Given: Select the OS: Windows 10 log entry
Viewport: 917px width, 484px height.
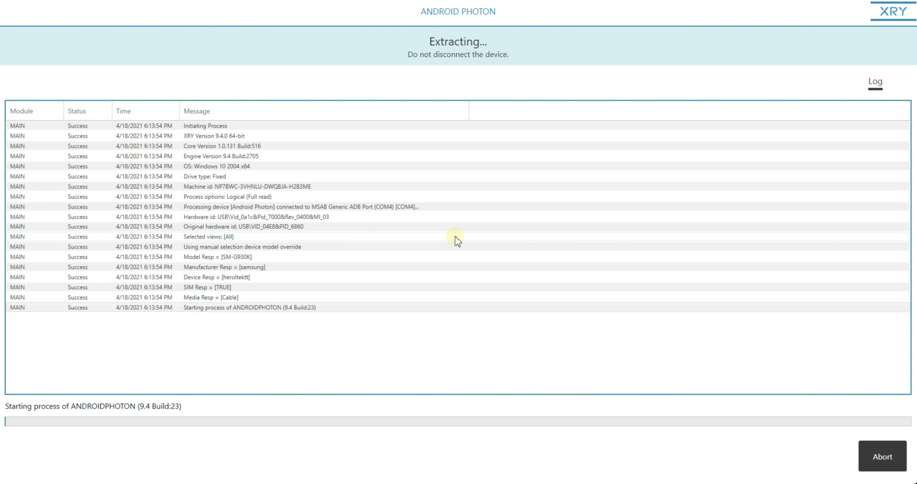Looking at the screenshot, I should (217, 166).
